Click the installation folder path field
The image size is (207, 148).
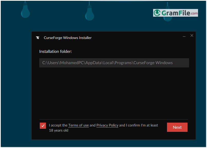[x=114, y=63]
